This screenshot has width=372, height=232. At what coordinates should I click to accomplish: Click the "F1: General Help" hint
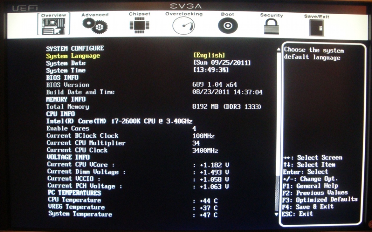pos(310,186)
